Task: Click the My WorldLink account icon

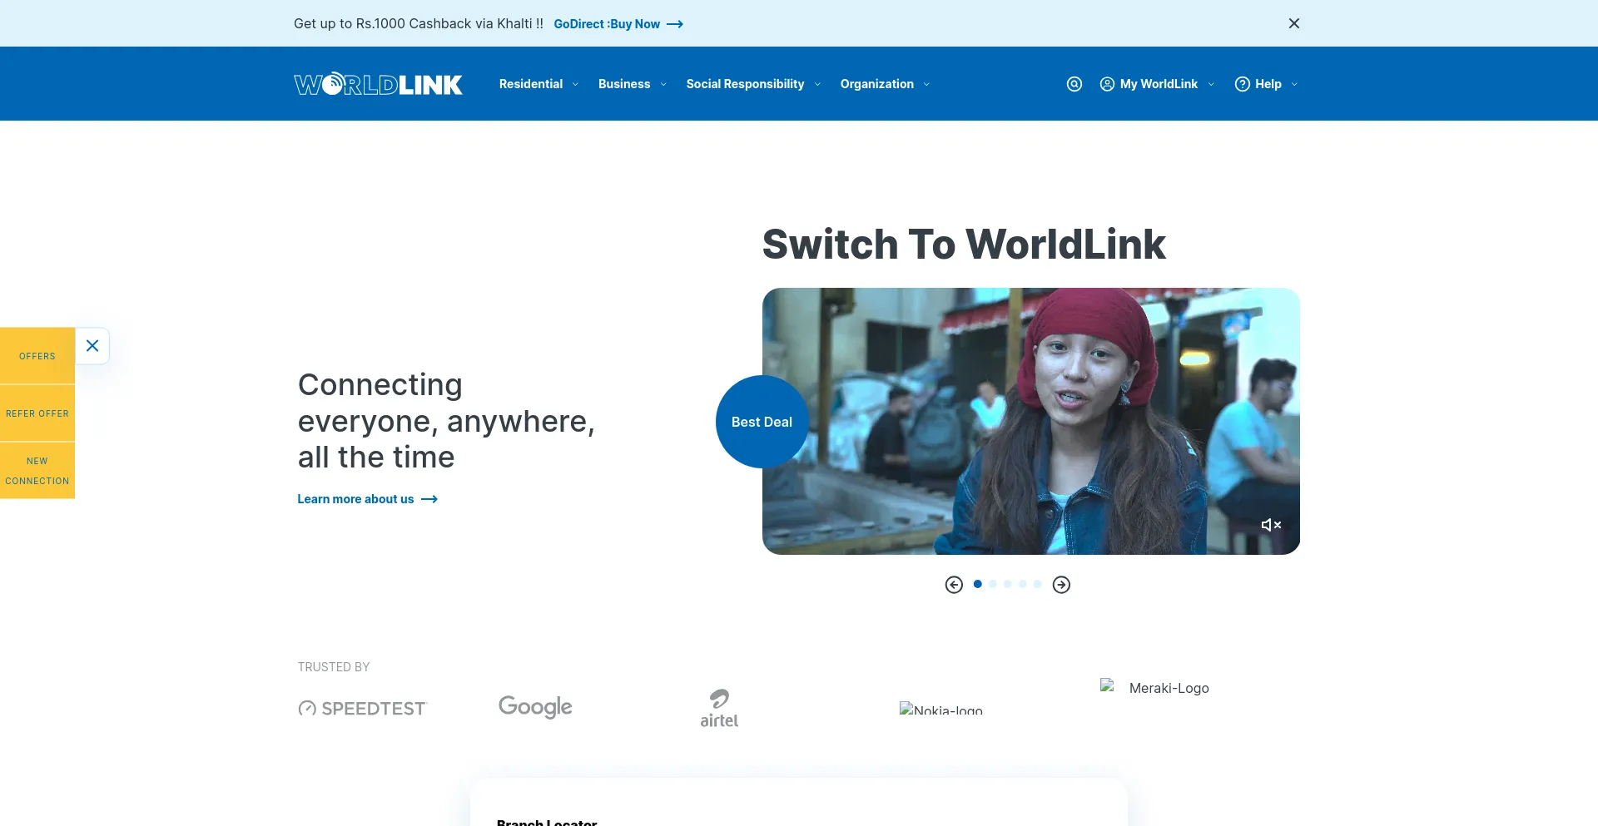Action: click(x=1107, y=83)
